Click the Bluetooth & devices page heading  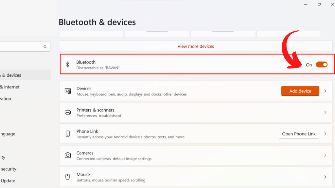point(97,22)
